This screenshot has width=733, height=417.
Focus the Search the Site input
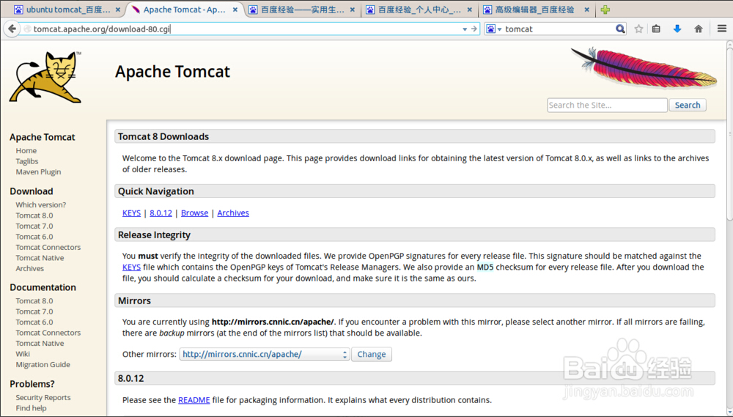(607, 106)
